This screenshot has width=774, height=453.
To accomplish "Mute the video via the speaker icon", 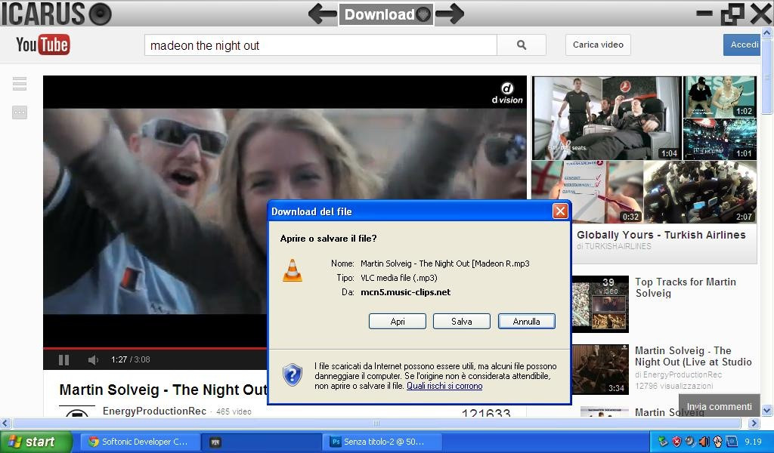I will pos(93,360).
